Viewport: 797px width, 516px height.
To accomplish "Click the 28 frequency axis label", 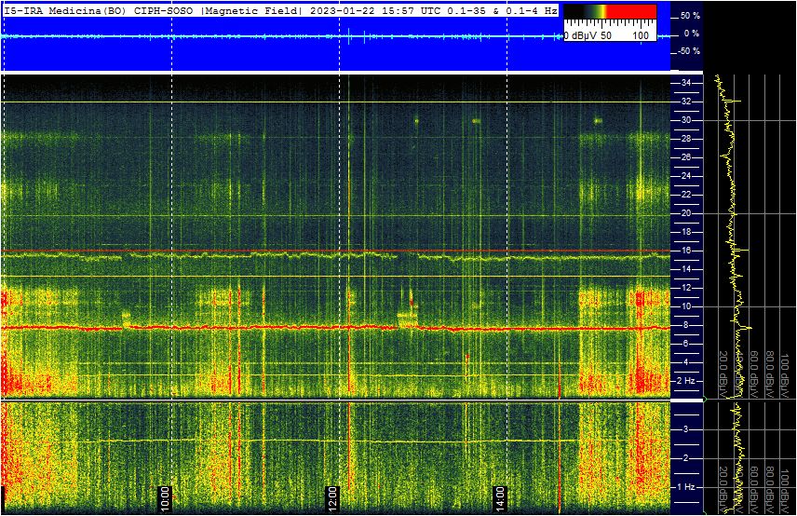I will point(685,139).
